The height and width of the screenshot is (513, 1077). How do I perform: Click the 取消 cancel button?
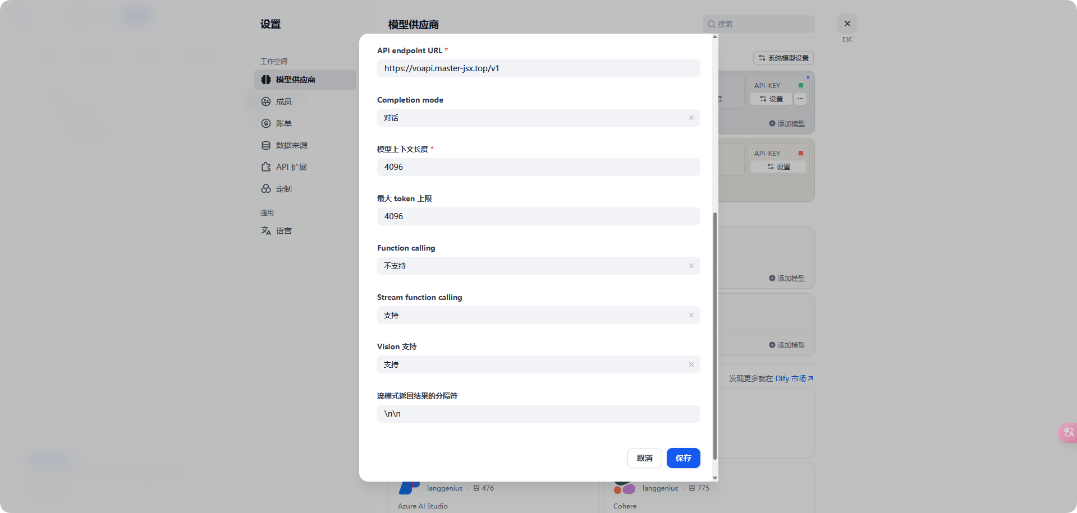pos(644,458)
